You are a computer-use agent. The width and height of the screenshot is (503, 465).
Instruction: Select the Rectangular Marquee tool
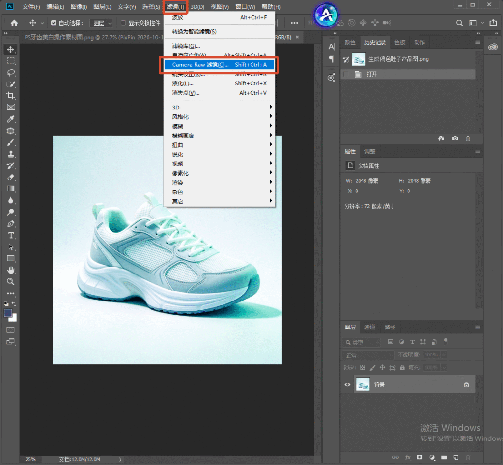[x=11, y=61]
